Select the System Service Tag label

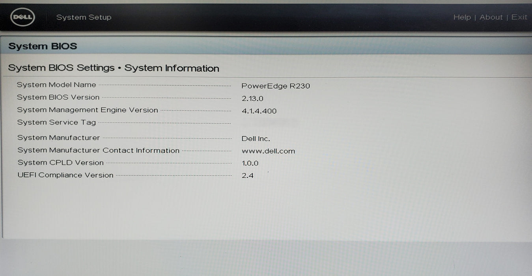(x=56, y=123)
